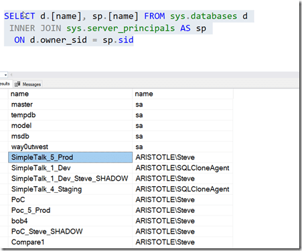
Task: Click the highlighted 'SimpleTalk_5_Prod' cell
Action: tap(70, 157)
